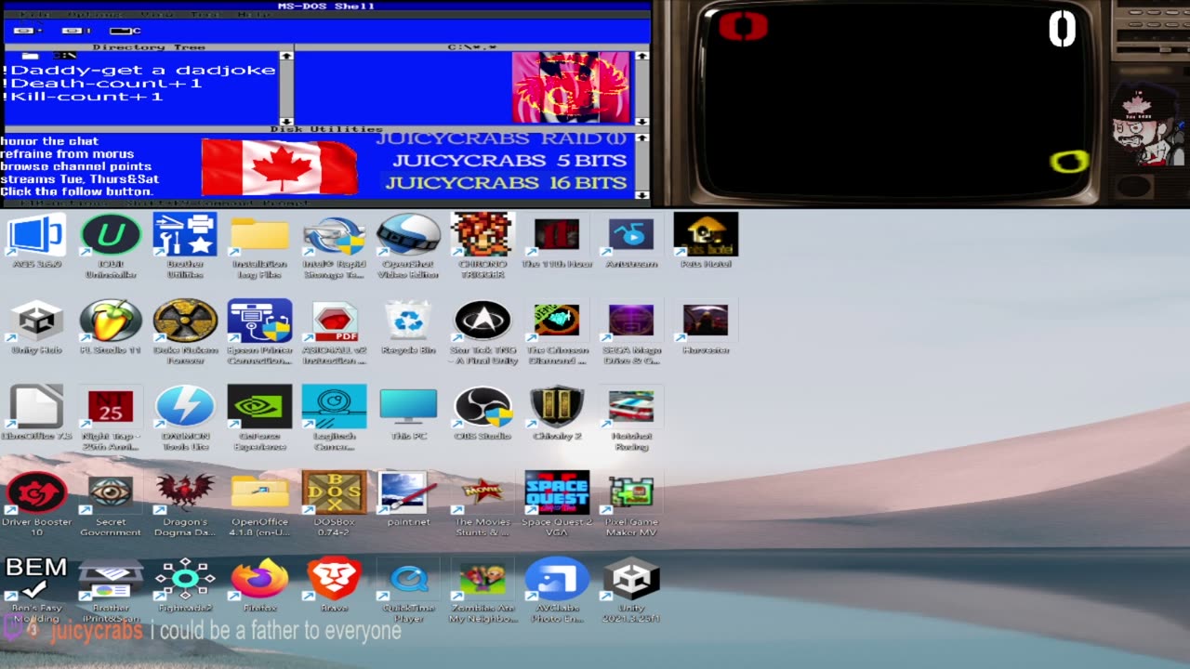Select the Chivalry 2 icon
Image resolution: width=1190 pixels, height=669 pixels.
click(x=557, y=413)
